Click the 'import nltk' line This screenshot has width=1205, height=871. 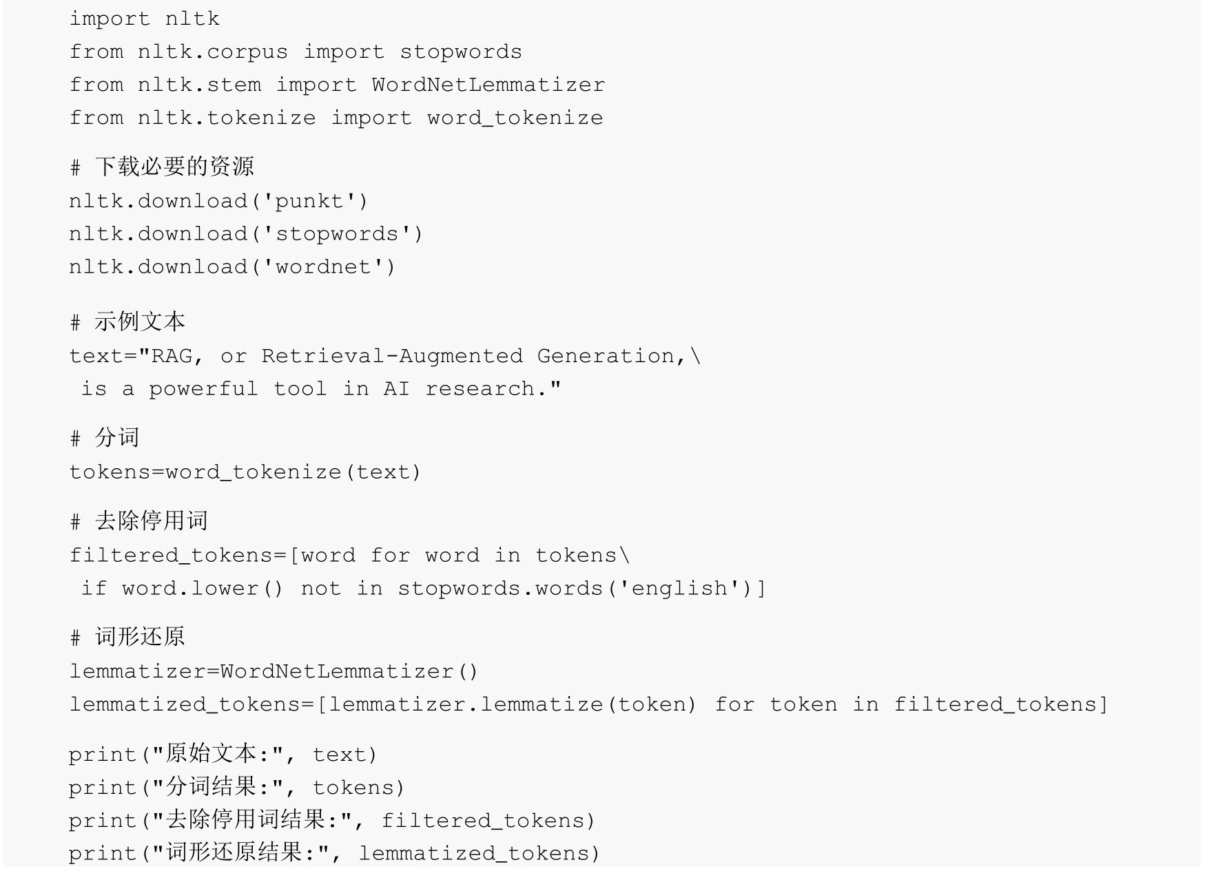[x=144, y=19]
